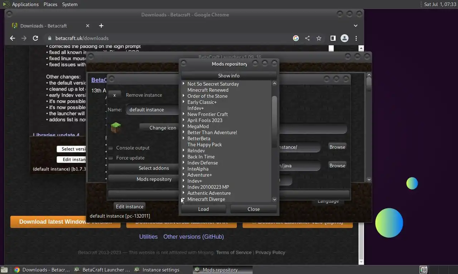Click the grass block instance icon

click(x=116, y=127)
